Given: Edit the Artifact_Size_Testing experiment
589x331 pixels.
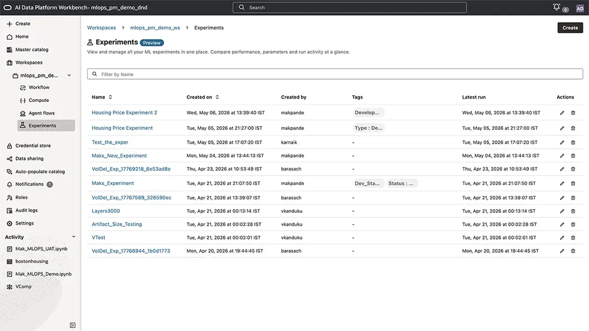Looking at the screenshot, I should coord(562,224).
